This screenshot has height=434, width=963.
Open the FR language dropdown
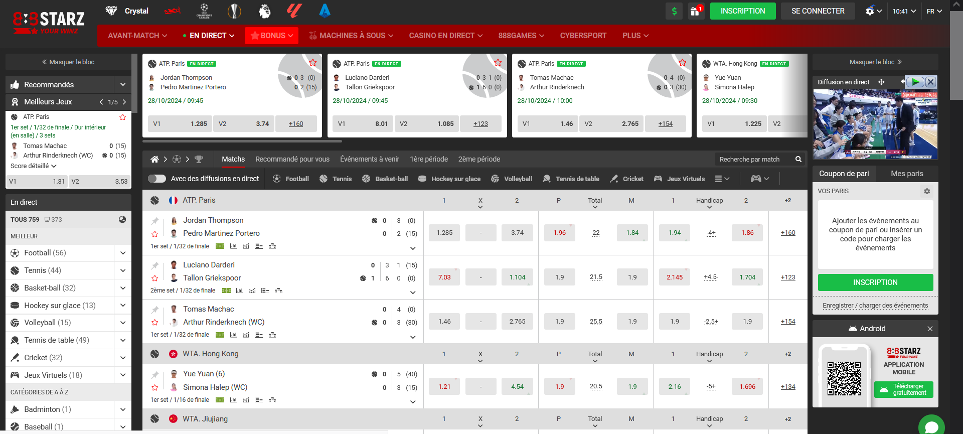pyautogui.click(x=934, y=11)
